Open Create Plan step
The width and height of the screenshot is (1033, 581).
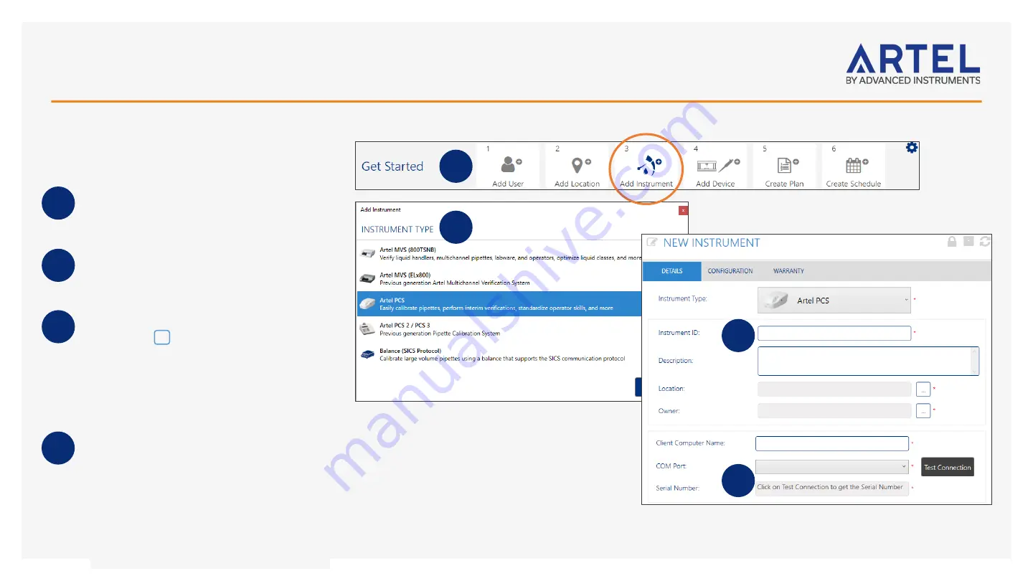[x=784, y=166]
